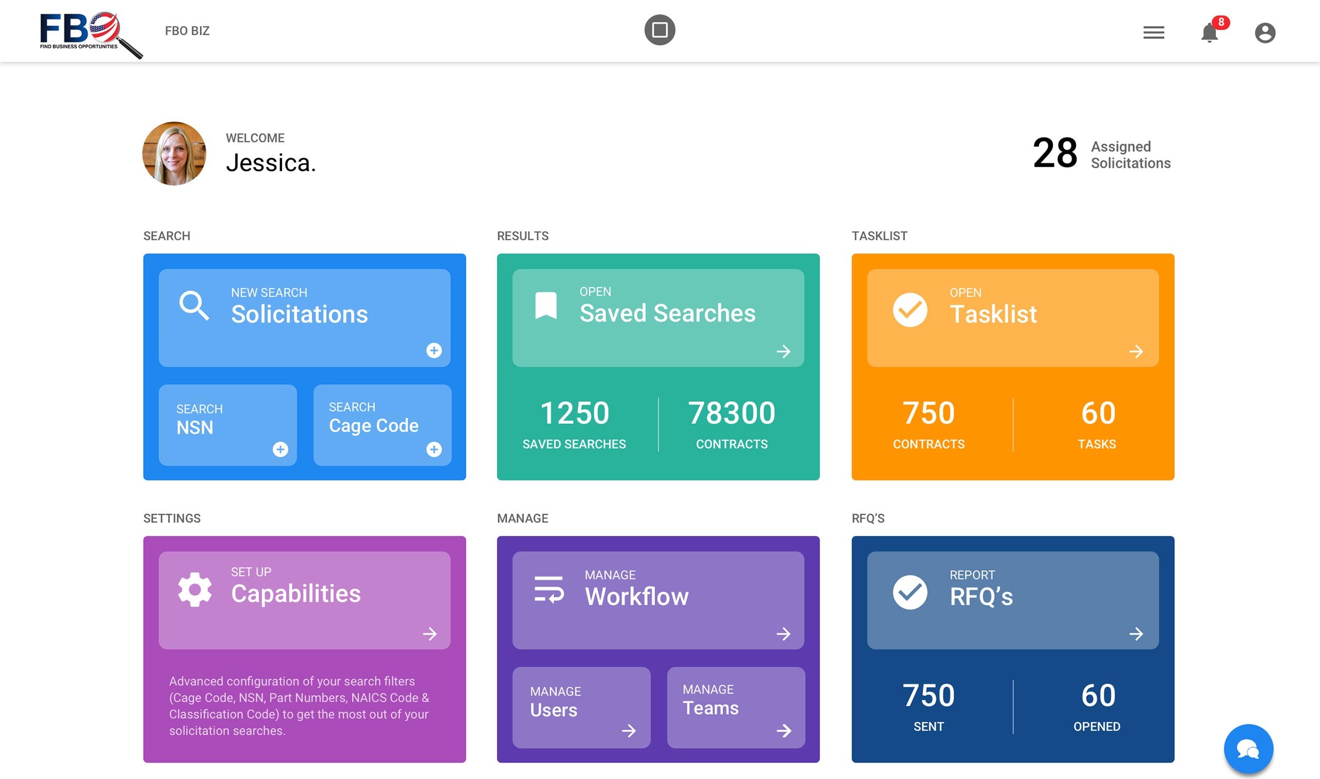Open the Report RFQ's card

pyautogui.click(x=1013, y=600)
